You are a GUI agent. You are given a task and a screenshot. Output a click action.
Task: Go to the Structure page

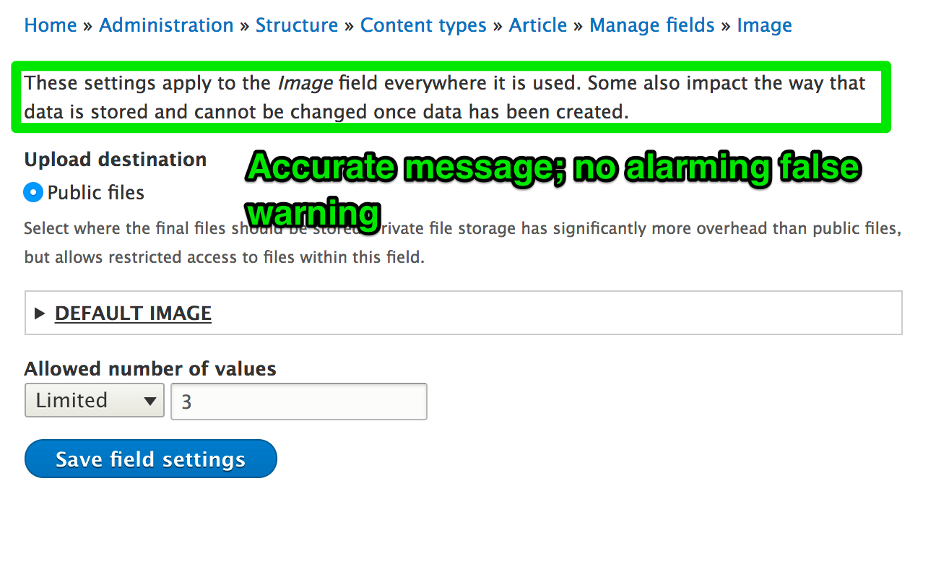click(297, 25)
